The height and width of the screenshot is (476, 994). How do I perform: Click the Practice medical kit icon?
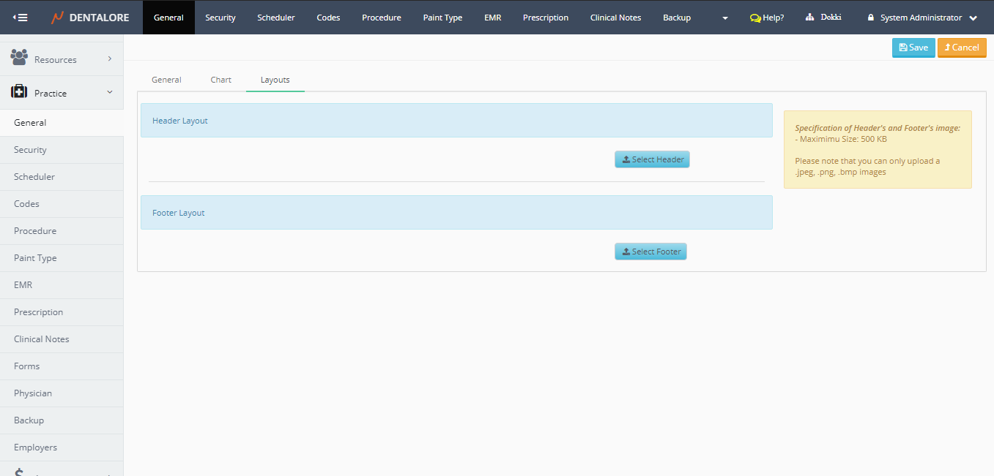[x=20, y=92]
